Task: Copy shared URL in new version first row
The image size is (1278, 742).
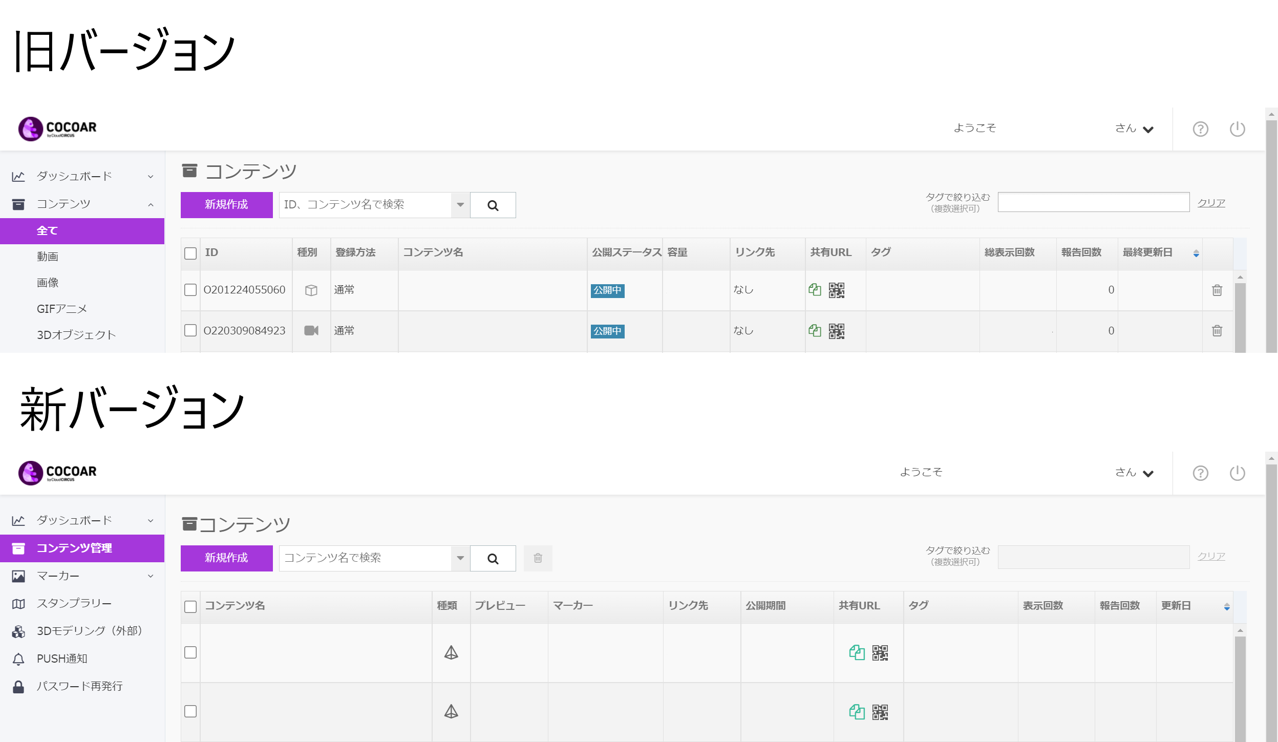Action: pyautogui.click(x=857, y=652)
